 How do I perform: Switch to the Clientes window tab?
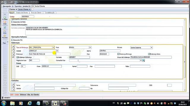(x=12, y=9)
